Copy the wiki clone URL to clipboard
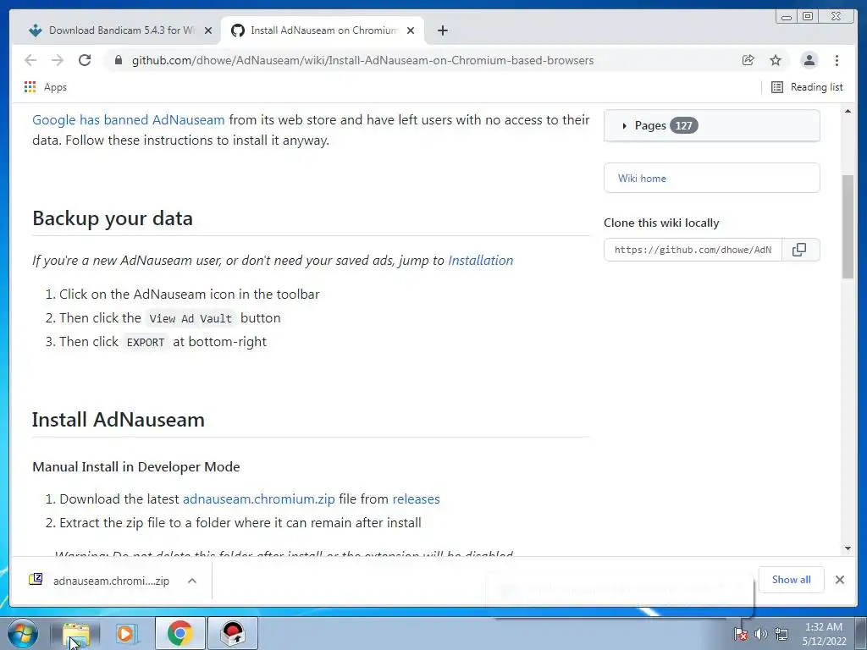Screen dimensions: 867x650 tap(799, 250)
